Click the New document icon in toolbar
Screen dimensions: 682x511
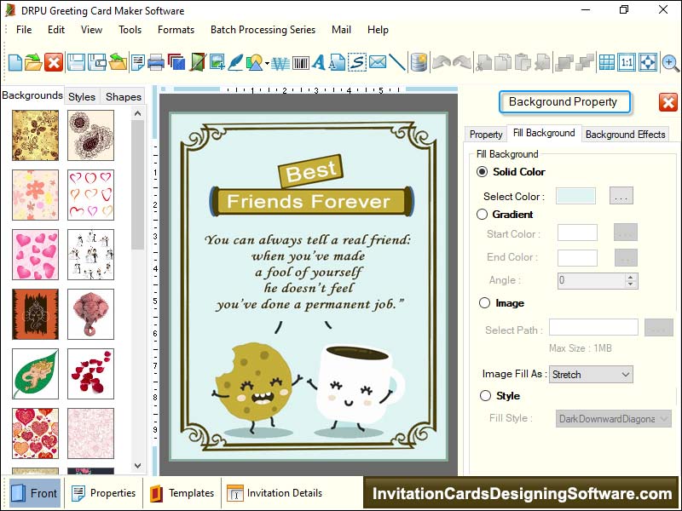[x=14, y=62]
